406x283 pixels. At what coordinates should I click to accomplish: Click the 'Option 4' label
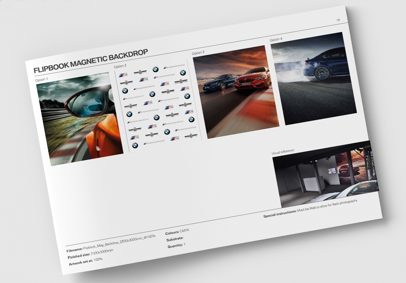[276, 40]
